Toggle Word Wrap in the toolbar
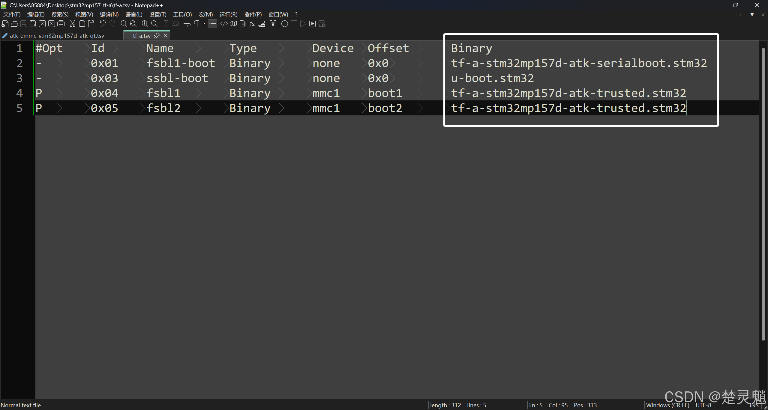Screen dimensions: 768x410 click(x=187, y=24)
